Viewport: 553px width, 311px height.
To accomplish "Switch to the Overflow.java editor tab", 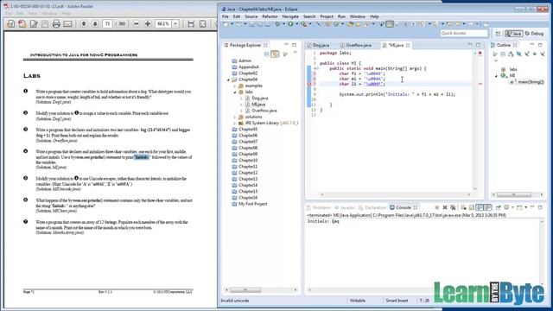I will (355, 45).
